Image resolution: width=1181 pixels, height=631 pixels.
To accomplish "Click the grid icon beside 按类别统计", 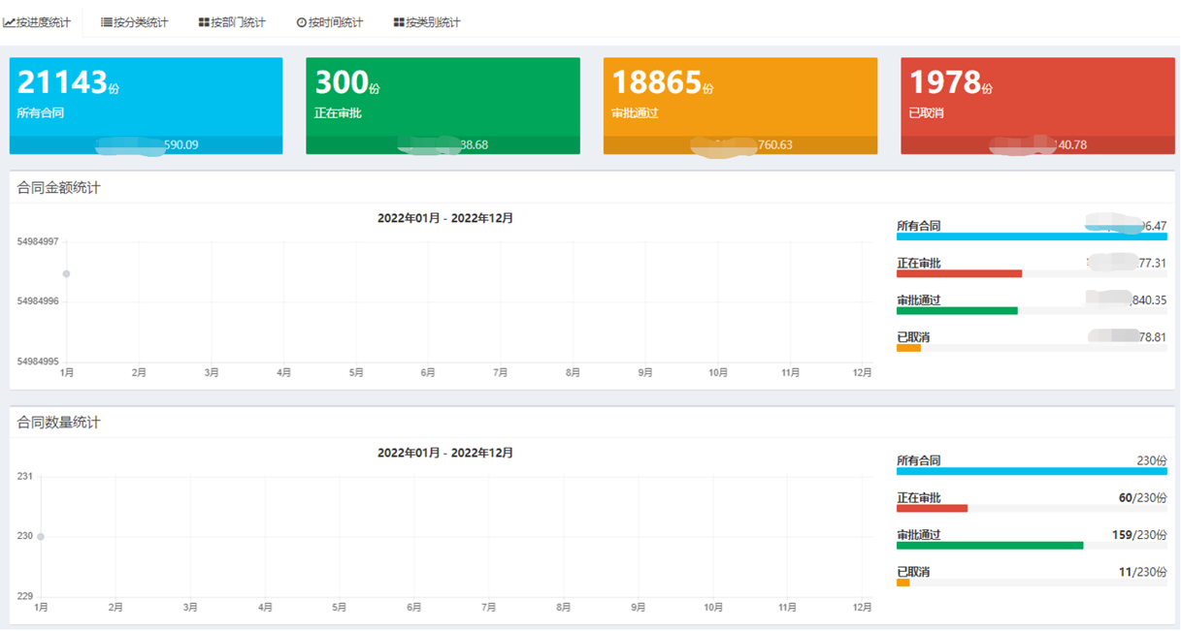I will click(x=399, y=22).
